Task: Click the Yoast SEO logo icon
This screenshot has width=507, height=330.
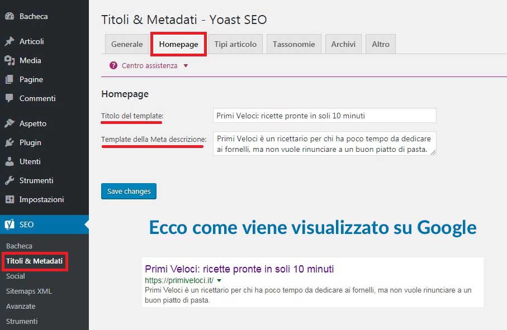Action: click(x=10, y=224)
